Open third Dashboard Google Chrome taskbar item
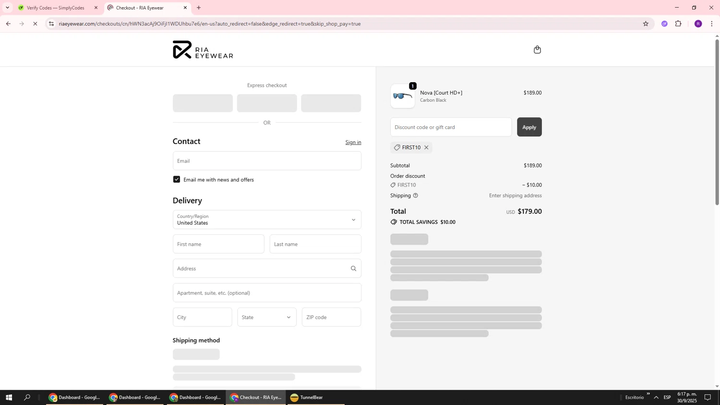This screenshot has height=405, width=720. (x=195, y=397)
